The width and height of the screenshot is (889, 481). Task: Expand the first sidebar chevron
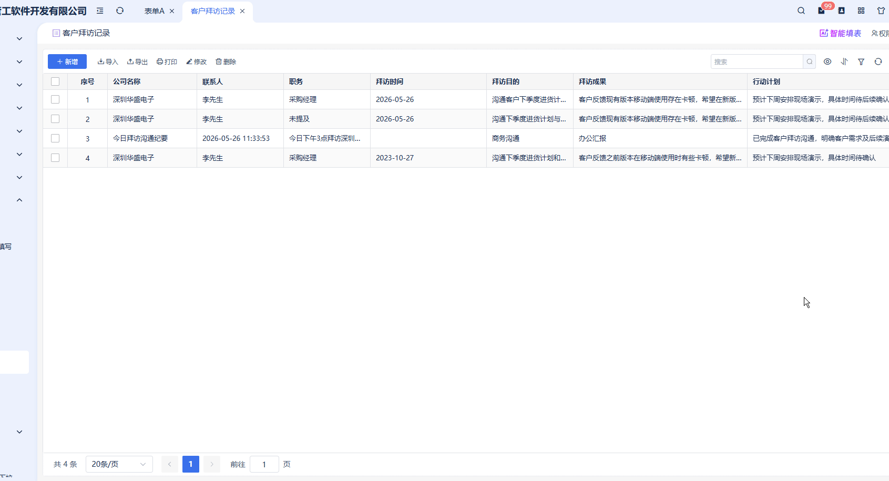tap(19, 38)
